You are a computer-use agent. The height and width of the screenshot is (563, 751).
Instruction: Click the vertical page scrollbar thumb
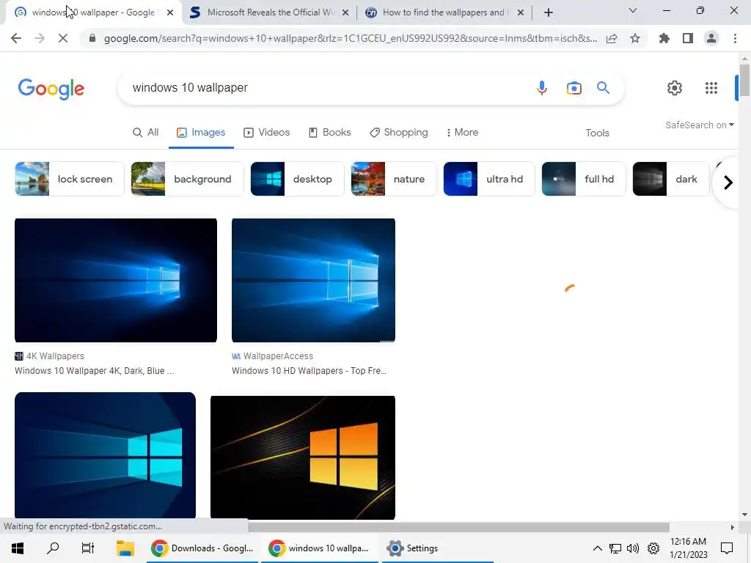coord(744,81)
